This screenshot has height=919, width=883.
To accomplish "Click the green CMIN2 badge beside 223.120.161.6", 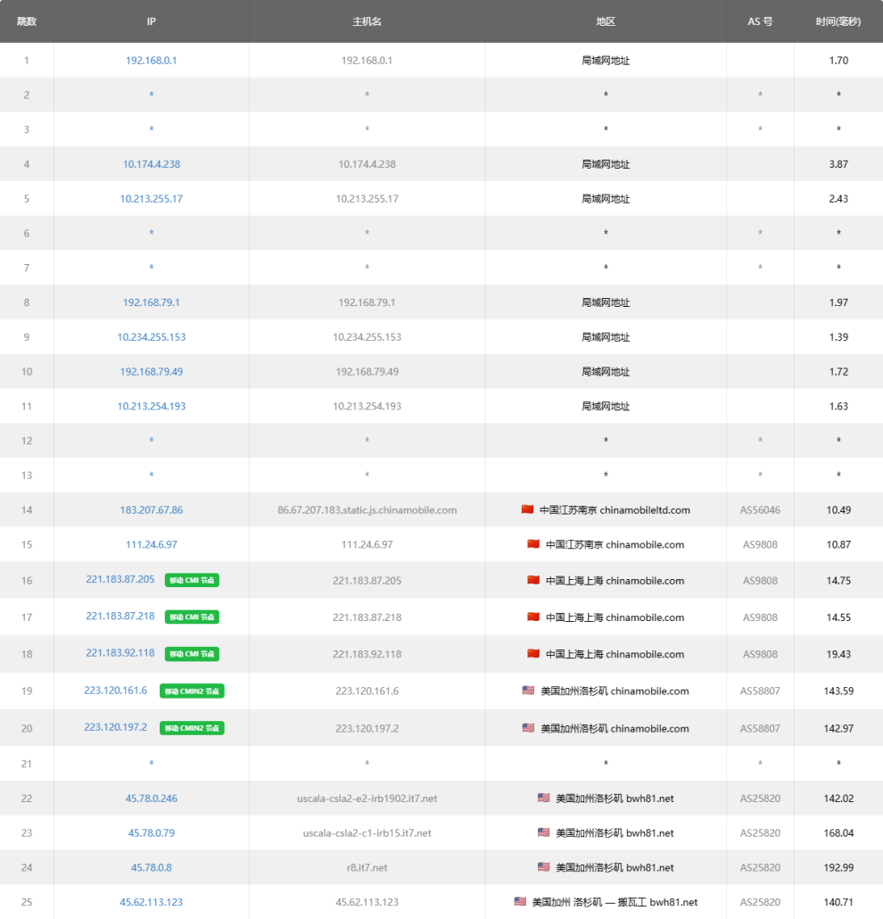I will pos(192,691).
